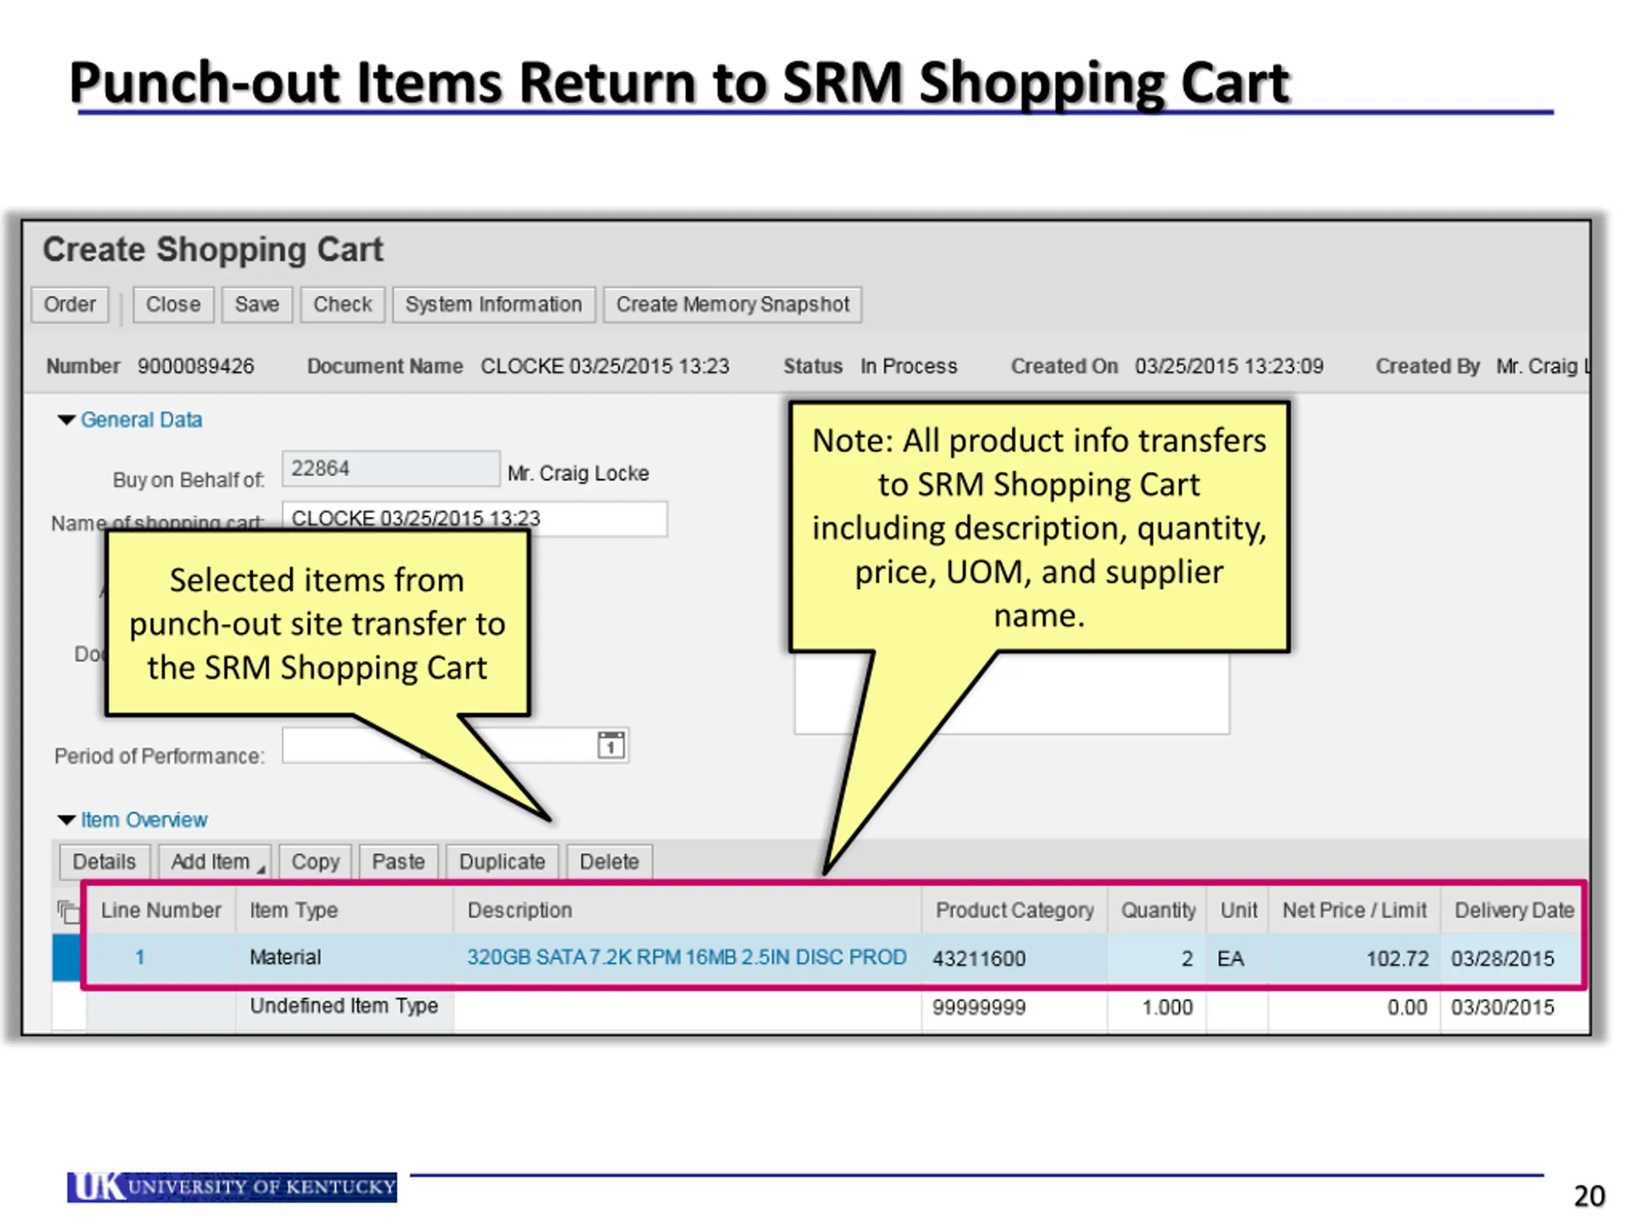Click the Copy item button
The width and height of the screenshot is (1640, 1230).
coord(315,862)
